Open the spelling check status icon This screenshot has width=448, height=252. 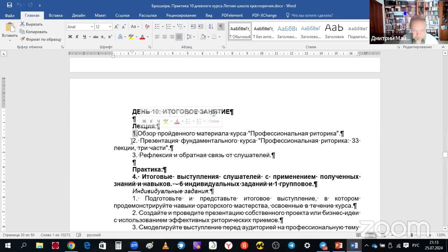coord(79,235)
